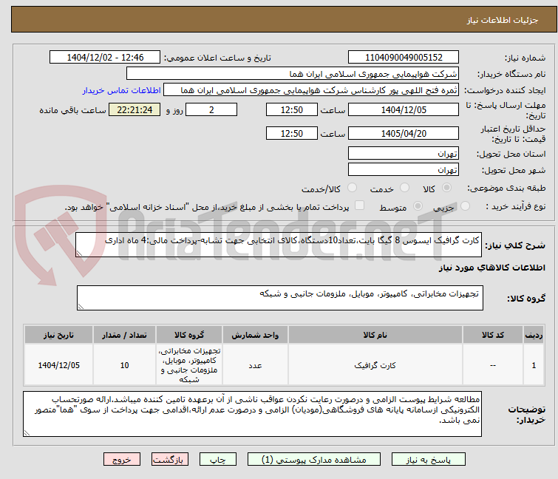
Task: Click the نام دستگاه خریدار field
Action: (293, 74)
